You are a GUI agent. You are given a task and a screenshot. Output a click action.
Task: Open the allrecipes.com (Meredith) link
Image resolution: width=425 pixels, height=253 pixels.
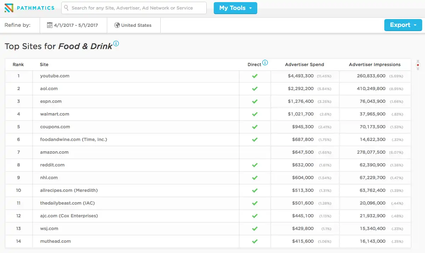[69, 190]
